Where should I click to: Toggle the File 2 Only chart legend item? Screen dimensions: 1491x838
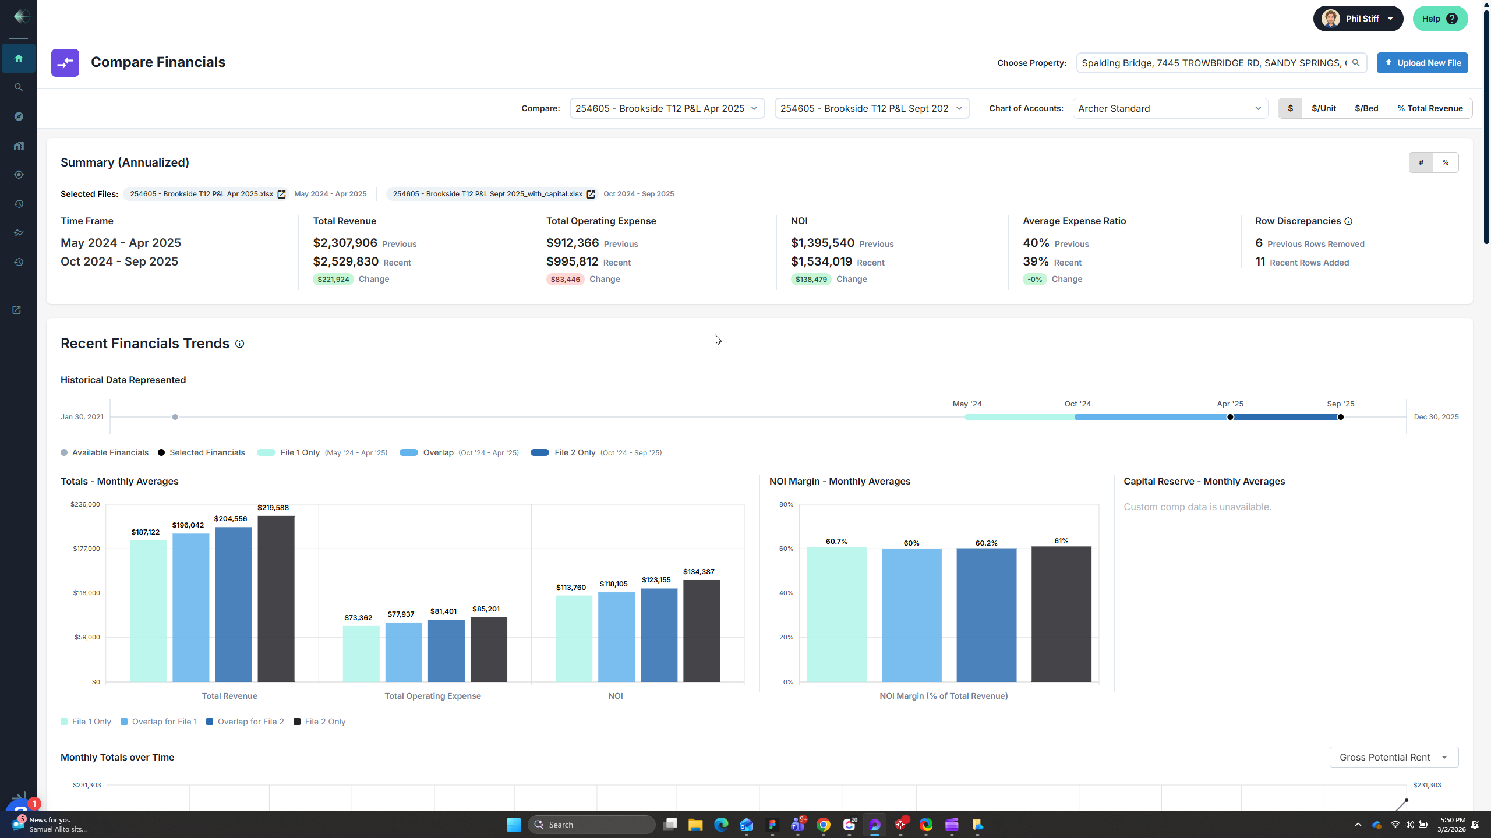(320, 722)
